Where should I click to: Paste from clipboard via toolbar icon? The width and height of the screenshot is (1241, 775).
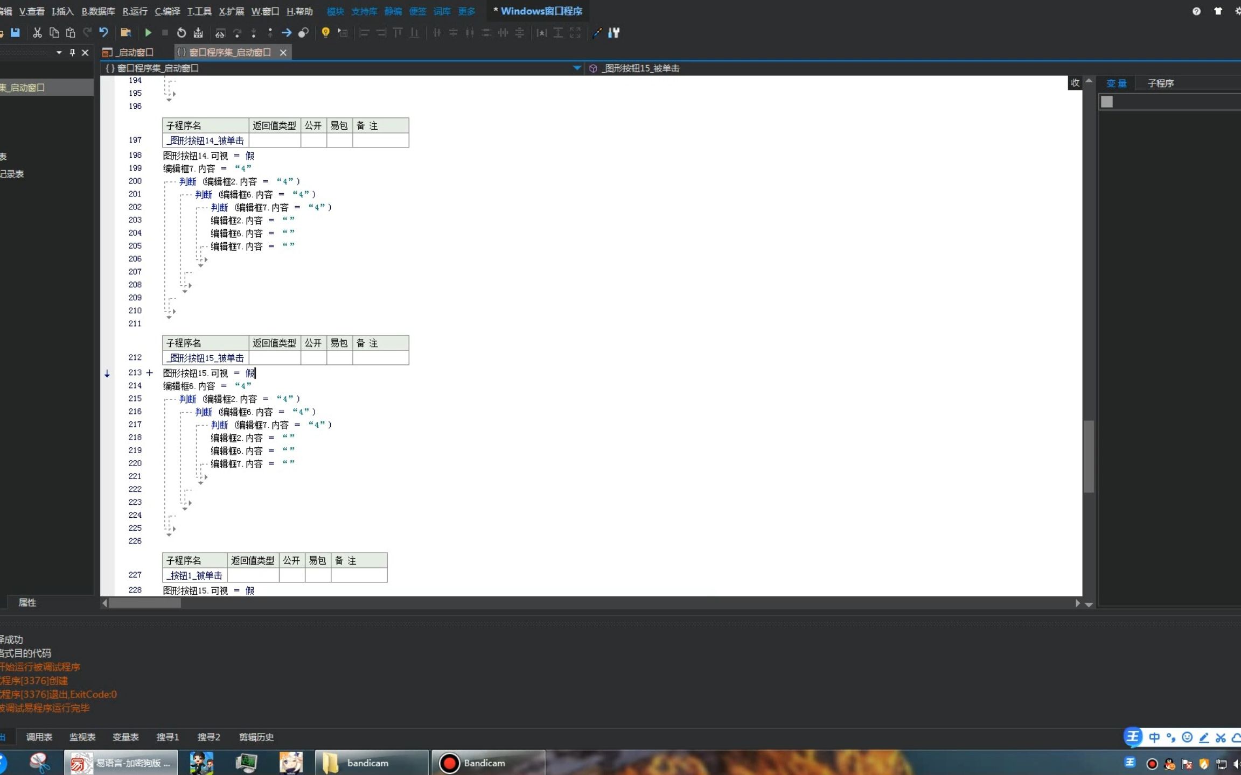click(71, 33)
